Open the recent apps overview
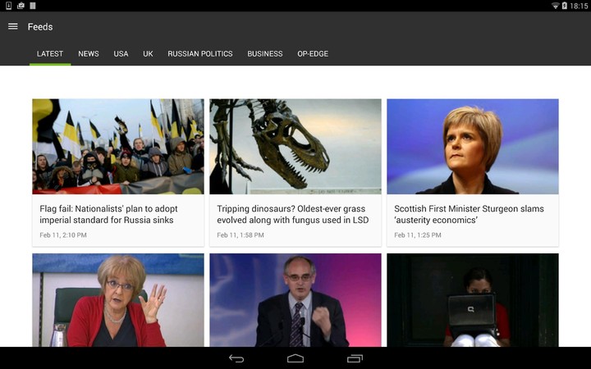 click(355, 358)
